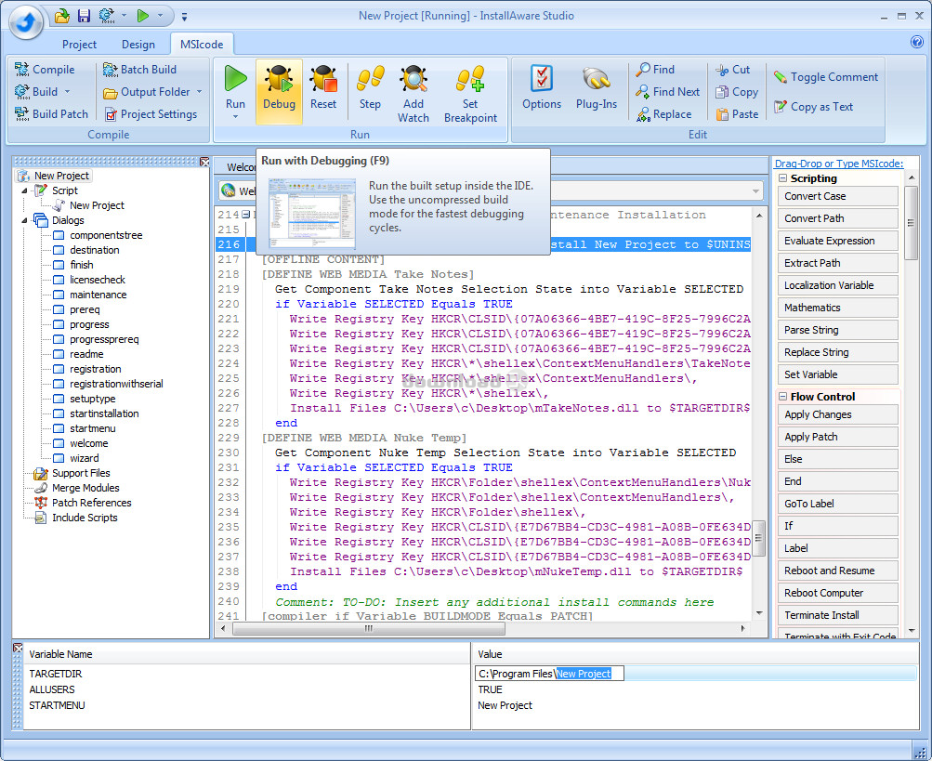Collapse the Flow Control command category

point(782,397)
